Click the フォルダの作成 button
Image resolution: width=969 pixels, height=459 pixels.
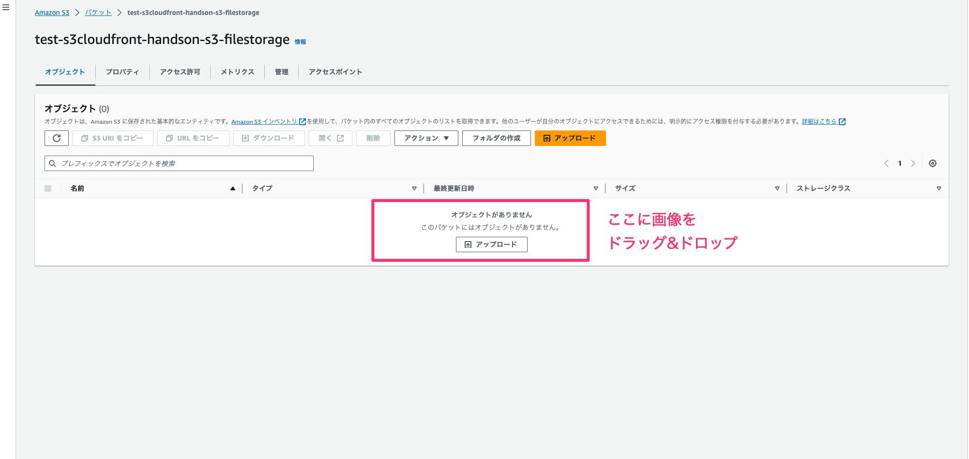tap(496, 138)
